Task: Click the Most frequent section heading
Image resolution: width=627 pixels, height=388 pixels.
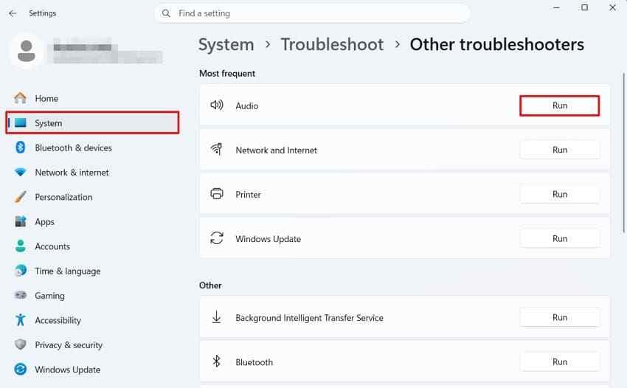Action: click(x=226, y=73)
